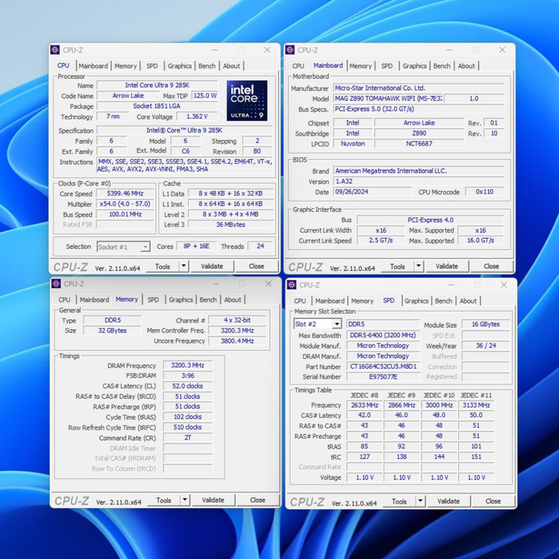This screenshot has width=559, height=559.
Task: Click Serial Number value E975077E
Action: click(383, 377)
